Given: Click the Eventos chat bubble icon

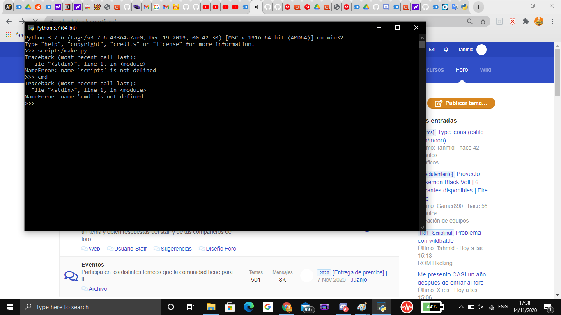Looking at the screenshot, I should click(71, 276).
